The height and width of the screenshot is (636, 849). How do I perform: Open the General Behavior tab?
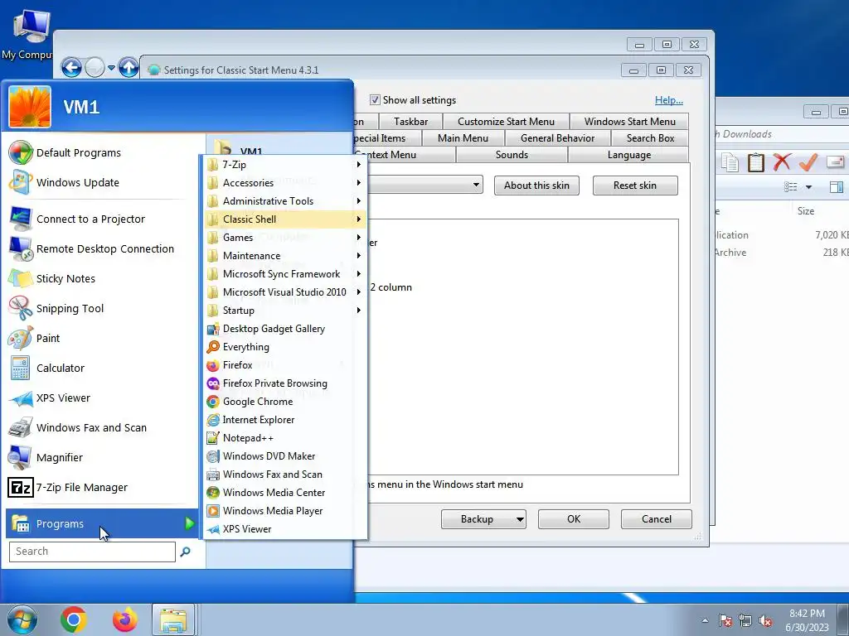click(x=557, y=138)
